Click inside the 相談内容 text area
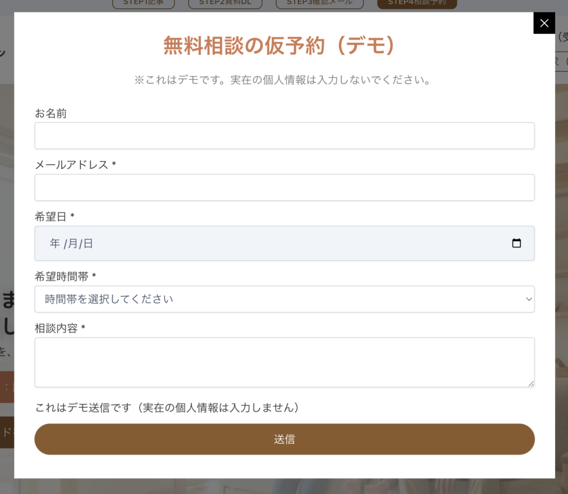 284,362
